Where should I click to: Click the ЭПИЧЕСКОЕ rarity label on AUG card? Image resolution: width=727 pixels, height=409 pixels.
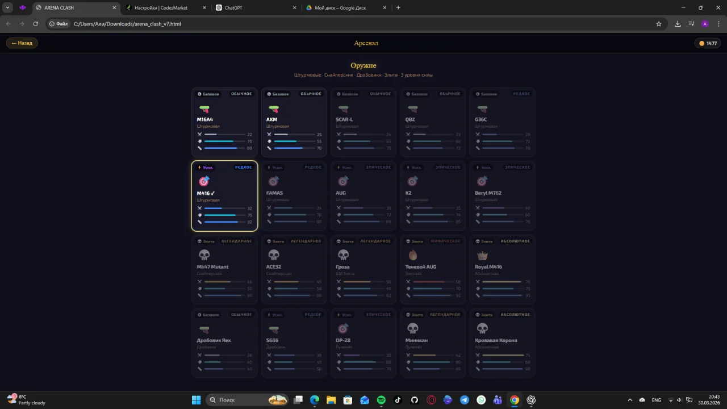click(378, 168)
